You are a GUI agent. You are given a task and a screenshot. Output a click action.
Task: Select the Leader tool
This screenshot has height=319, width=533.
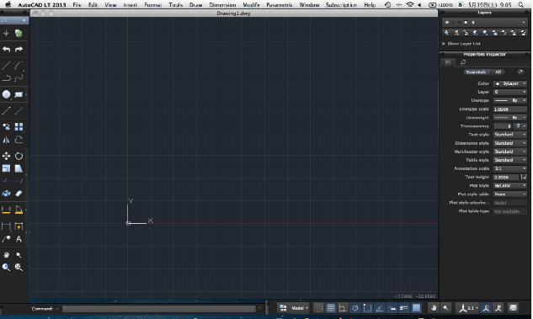pyautogui.click(x=6, y=239)
